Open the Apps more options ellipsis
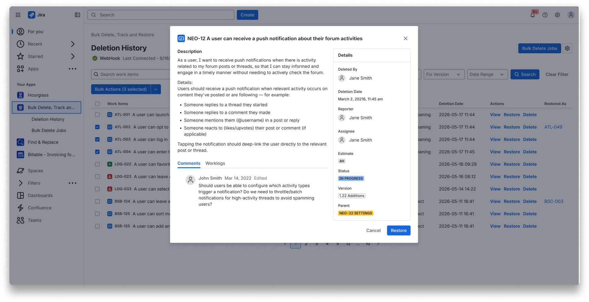 pyautogui.click(x=73, y=69)
